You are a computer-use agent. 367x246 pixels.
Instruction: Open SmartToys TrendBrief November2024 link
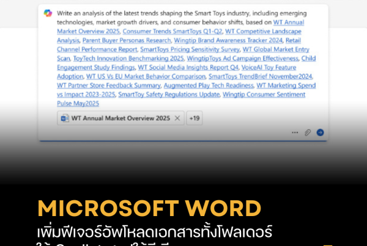pyautogui.click(x=261, y=77)
